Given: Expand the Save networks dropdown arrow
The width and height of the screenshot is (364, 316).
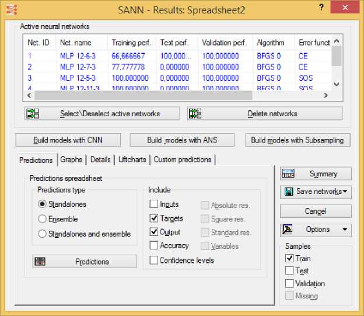Looking at the screenshot, I should [x=345, y=192].
